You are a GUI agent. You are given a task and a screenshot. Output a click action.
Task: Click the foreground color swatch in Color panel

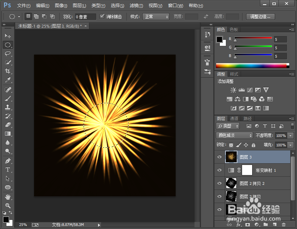(x=219, y=39)
